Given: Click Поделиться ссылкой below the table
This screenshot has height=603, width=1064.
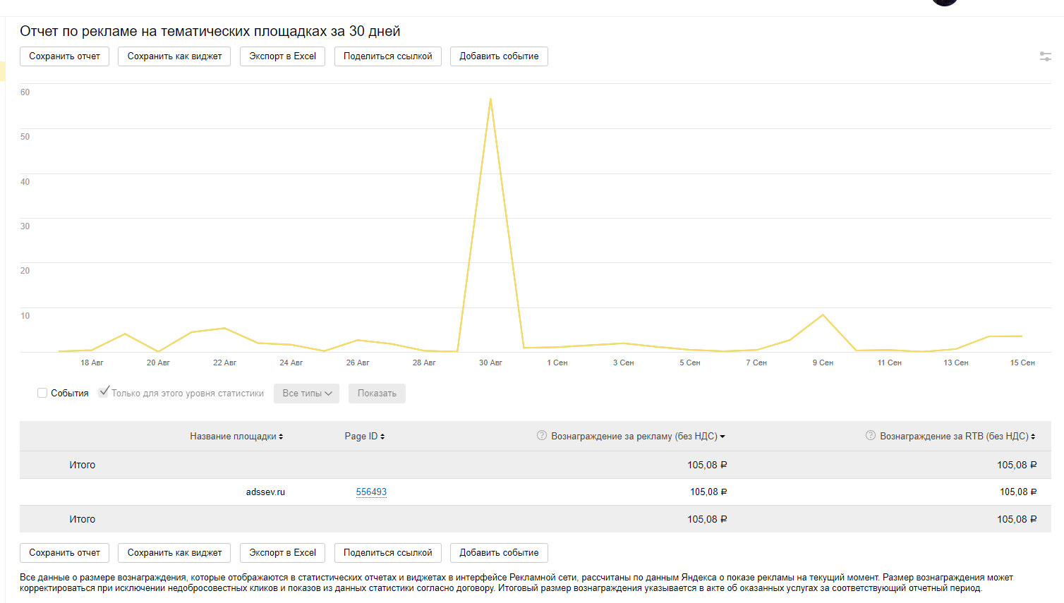Looking at the screenshot, I should 387,553.
